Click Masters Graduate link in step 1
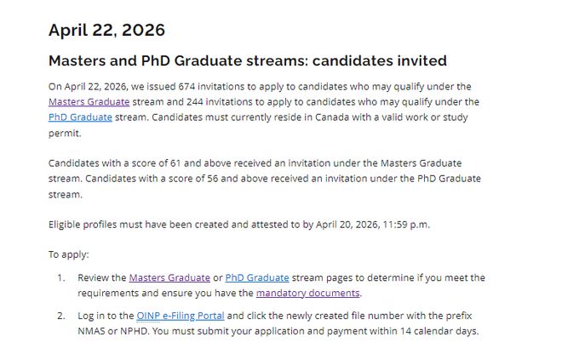This screenshot has width=562, height=354. 169,277
